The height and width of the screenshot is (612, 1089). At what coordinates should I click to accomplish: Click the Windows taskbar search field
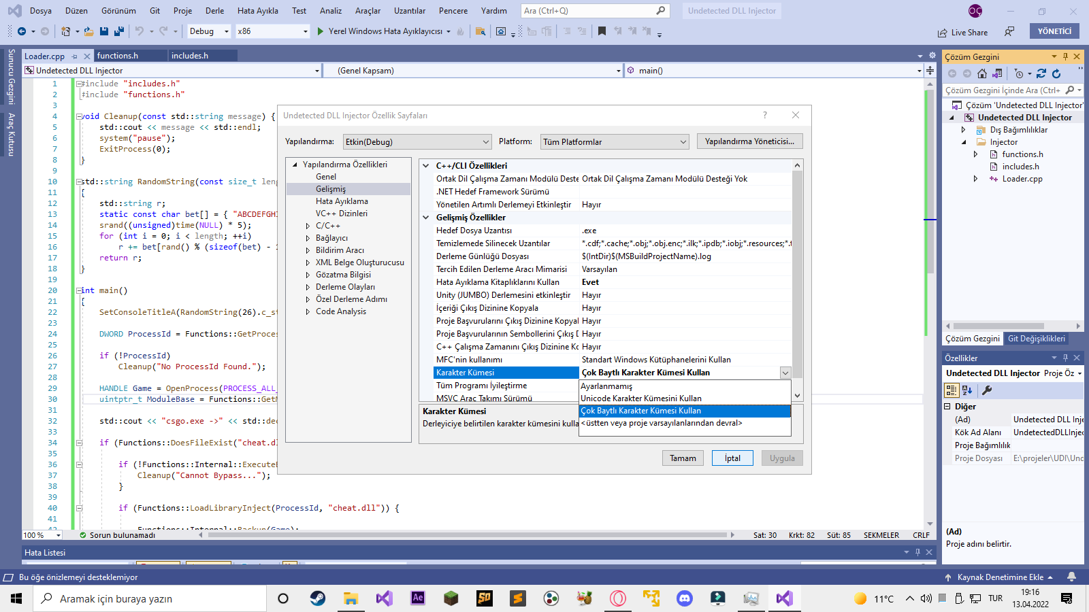tap(150, 598)
